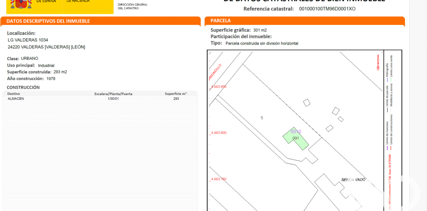Click the Límite de parcela legend entry
427x211 pixels.
coord(387,99)
